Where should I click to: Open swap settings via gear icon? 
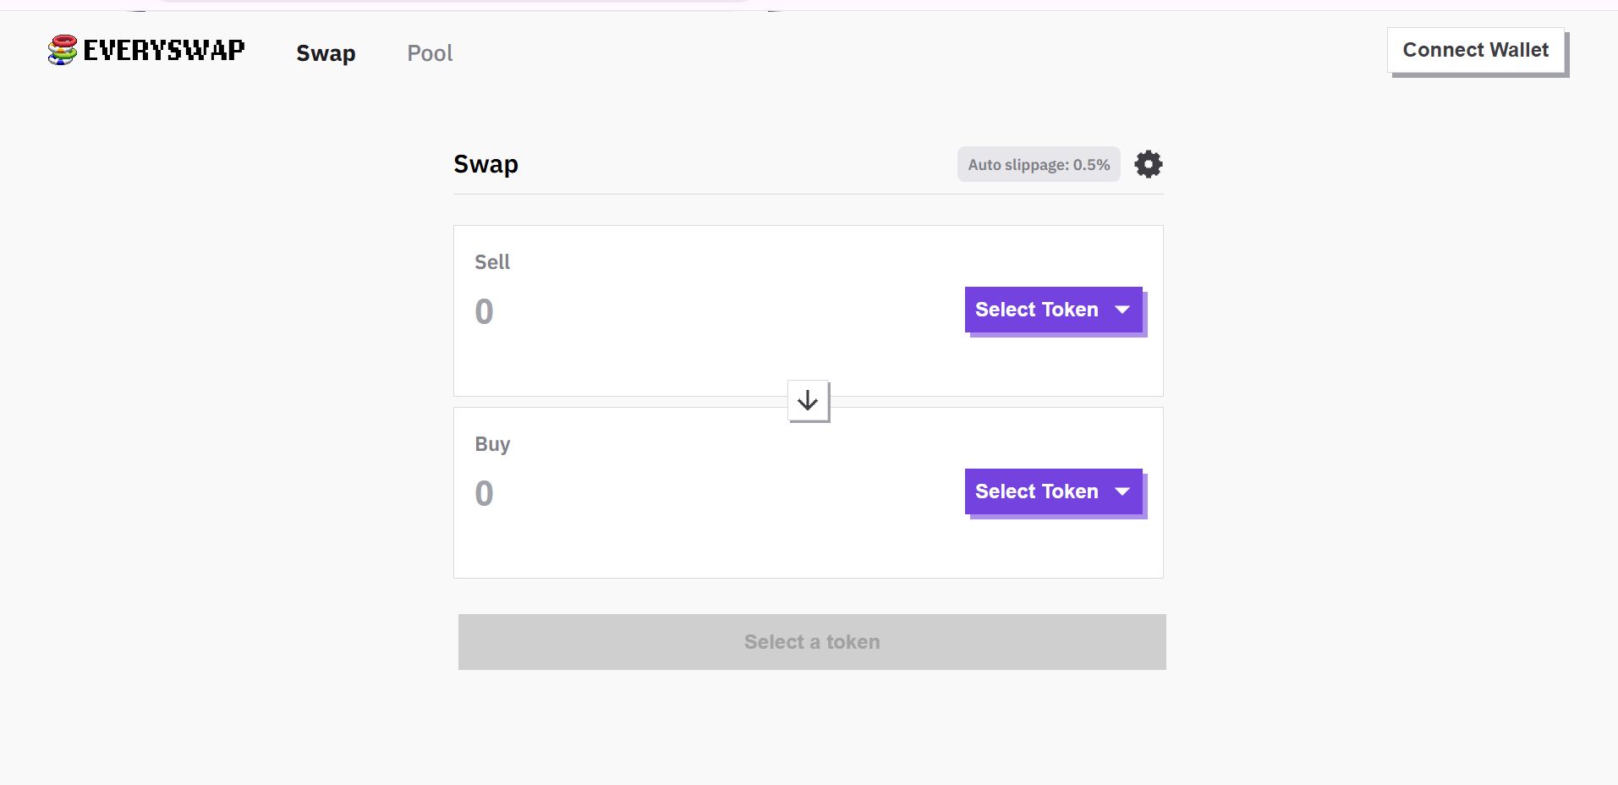point(1148,164)
